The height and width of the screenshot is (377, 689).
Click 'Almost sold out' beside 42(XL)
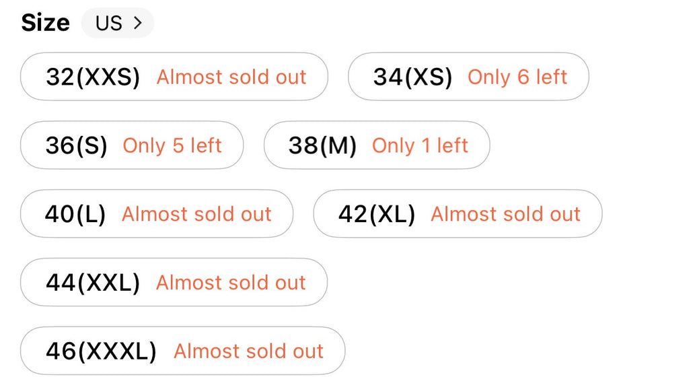pos(505,215)
